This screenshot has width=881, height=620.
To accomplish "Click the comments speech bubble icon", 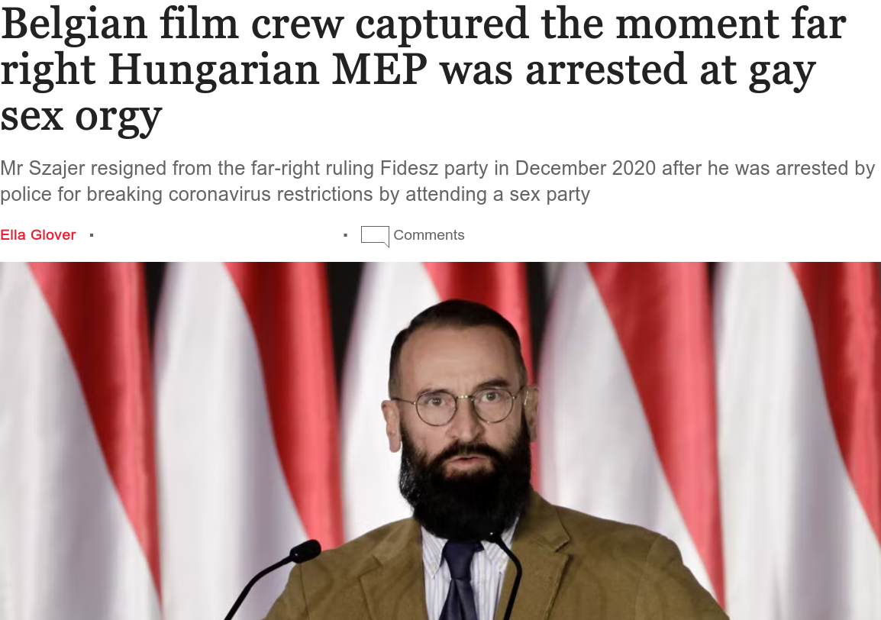I will pyautogui.click(x=375, y=236).
